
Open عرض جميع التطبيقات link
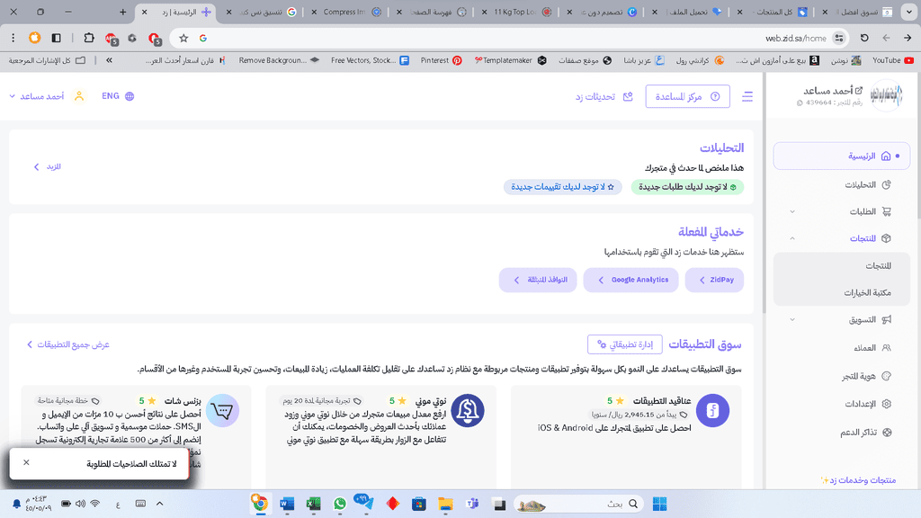68,344
